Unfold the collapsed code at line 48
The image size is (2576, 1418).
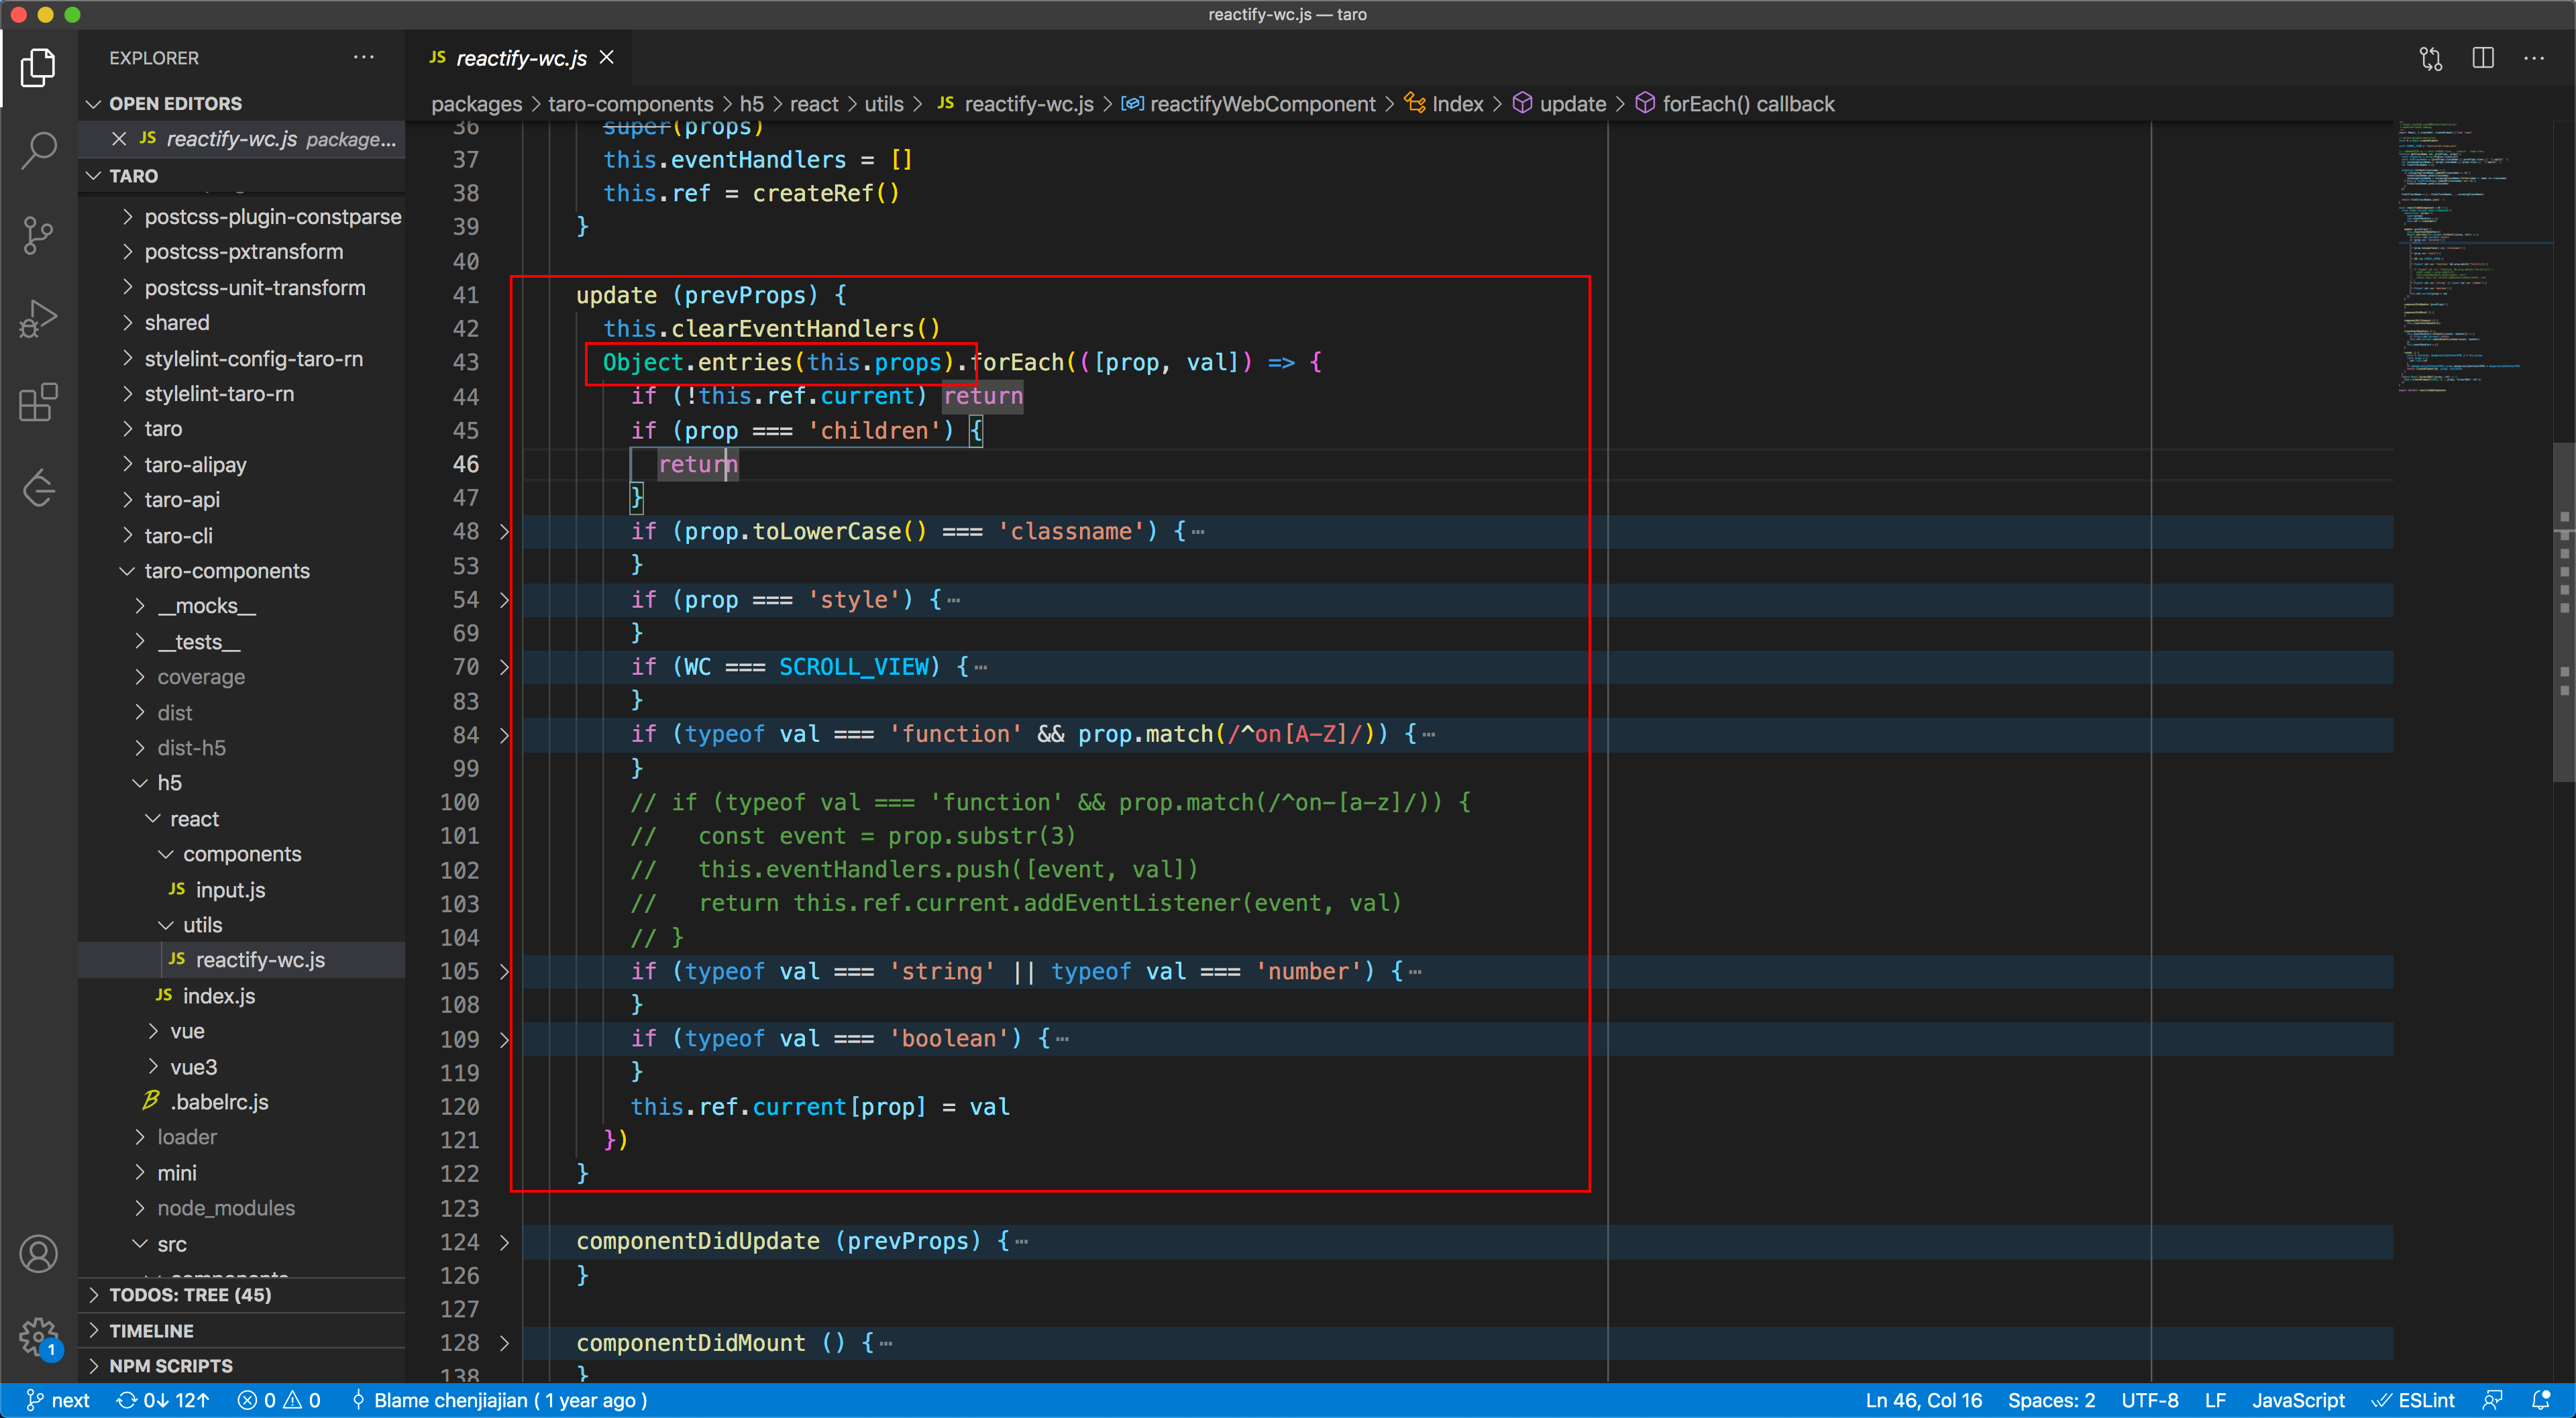504,532
